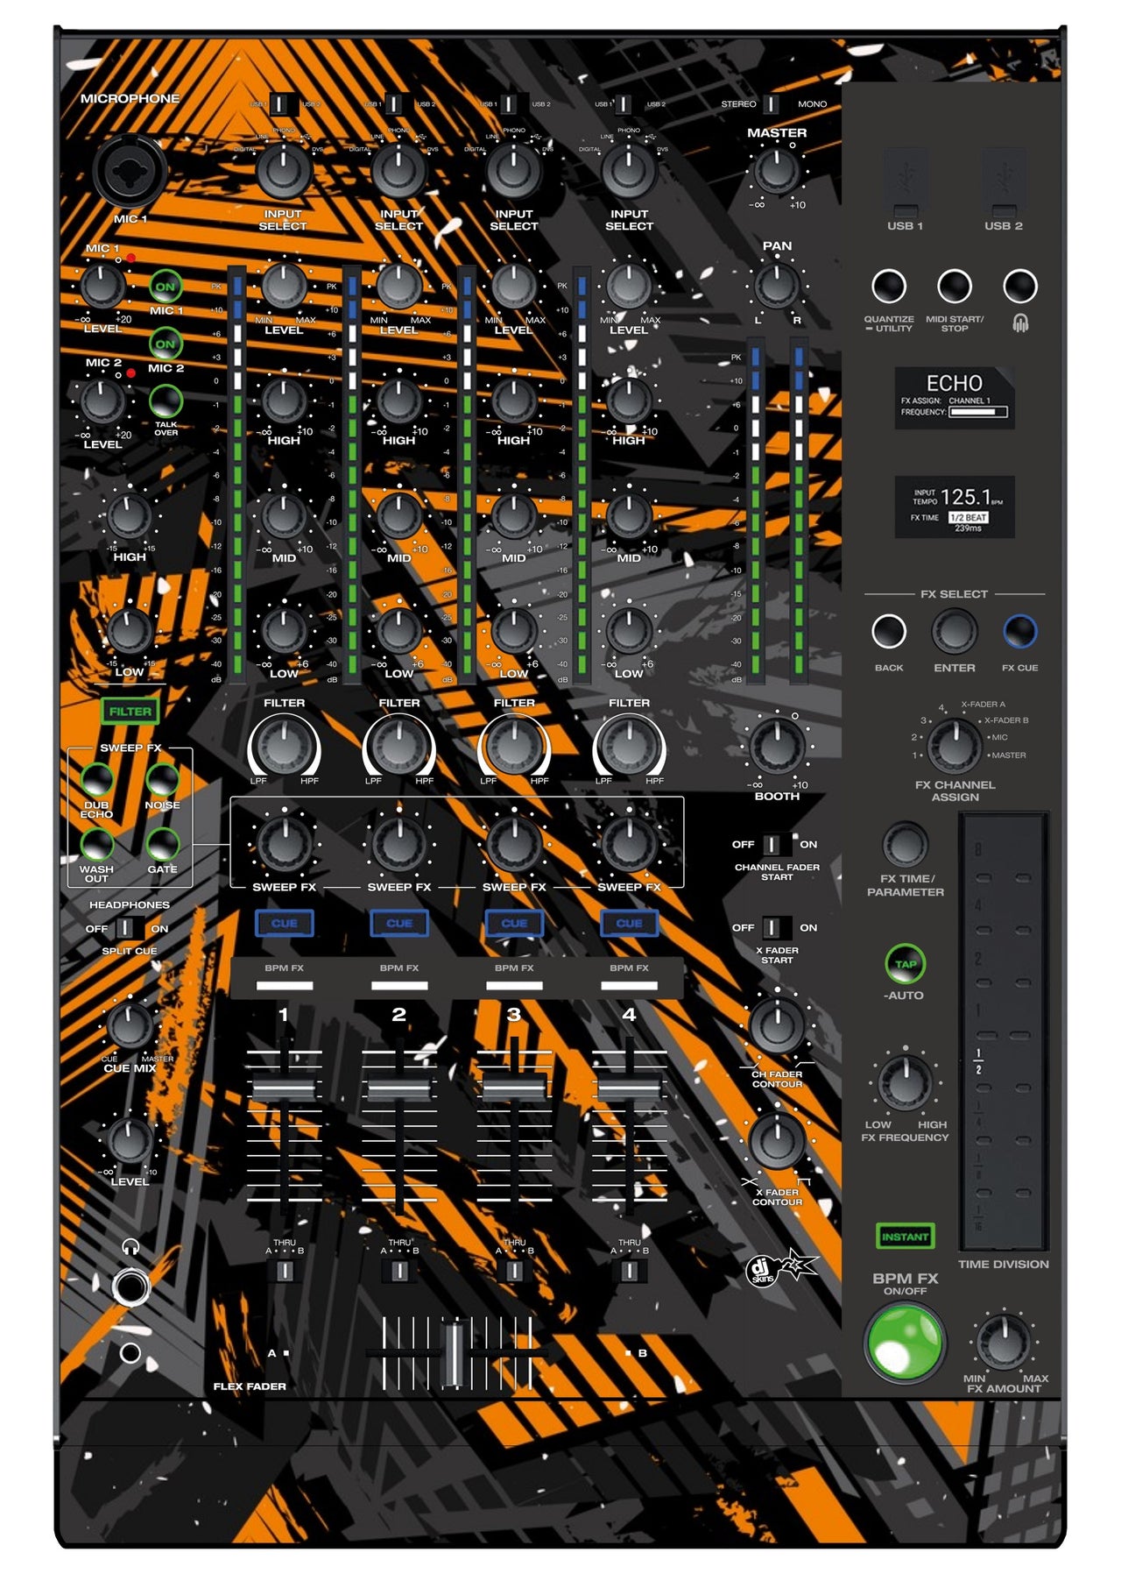This screenshot has height=1595, width=1121.
Task: Select the Dub Echo sweep FX button
Action: click(96, 779)
